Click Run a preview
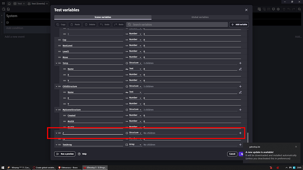303x170 pixels. pyautogui.click(x=65, y=154)
